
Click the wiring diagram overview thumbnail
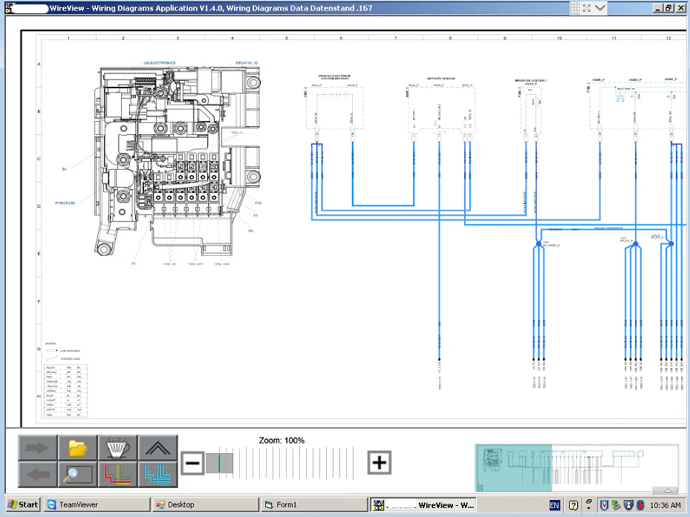576,467
